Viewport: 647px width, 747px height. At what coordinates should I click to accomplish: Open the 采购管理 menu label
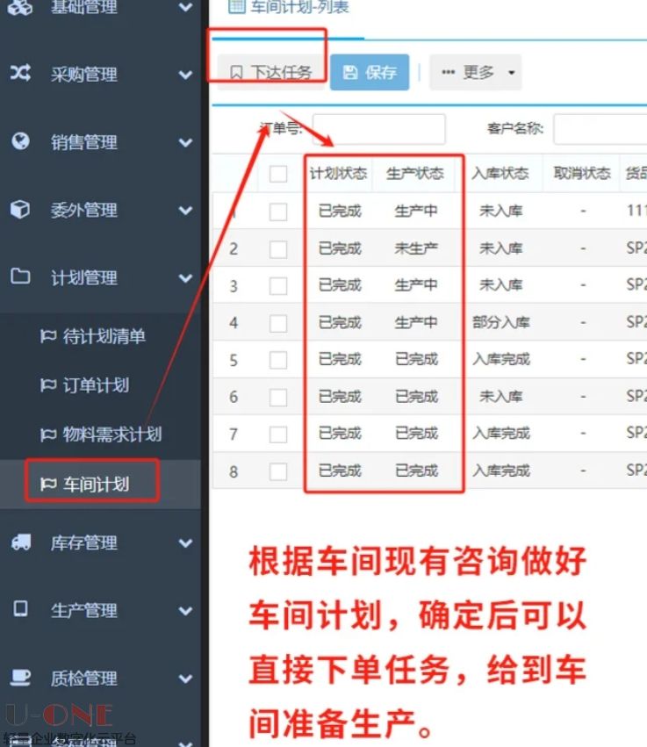coord(84,75)
